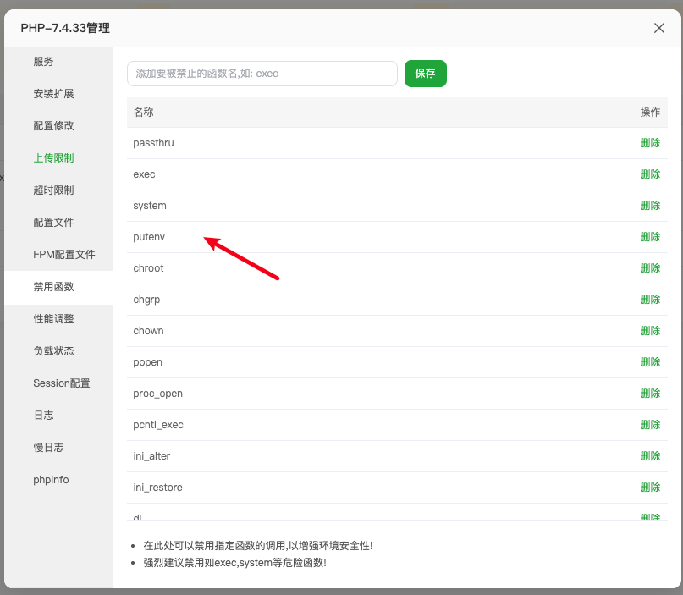Viewport: 683px width, 595px height.
Task: Open the 配置修改 section
Action: (x=53, y=126)
